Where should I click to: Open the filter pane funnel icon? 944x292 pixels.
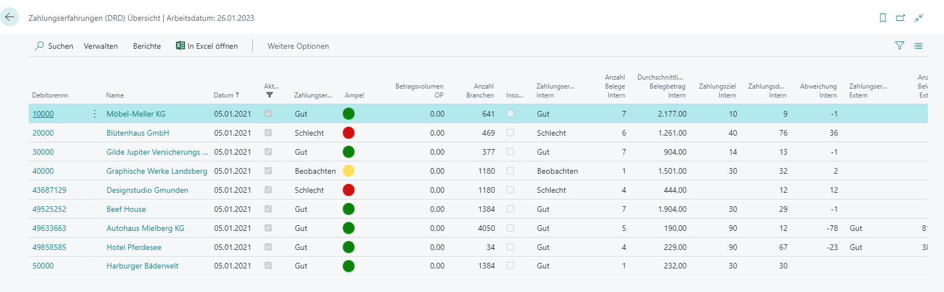tap(900, 46)
